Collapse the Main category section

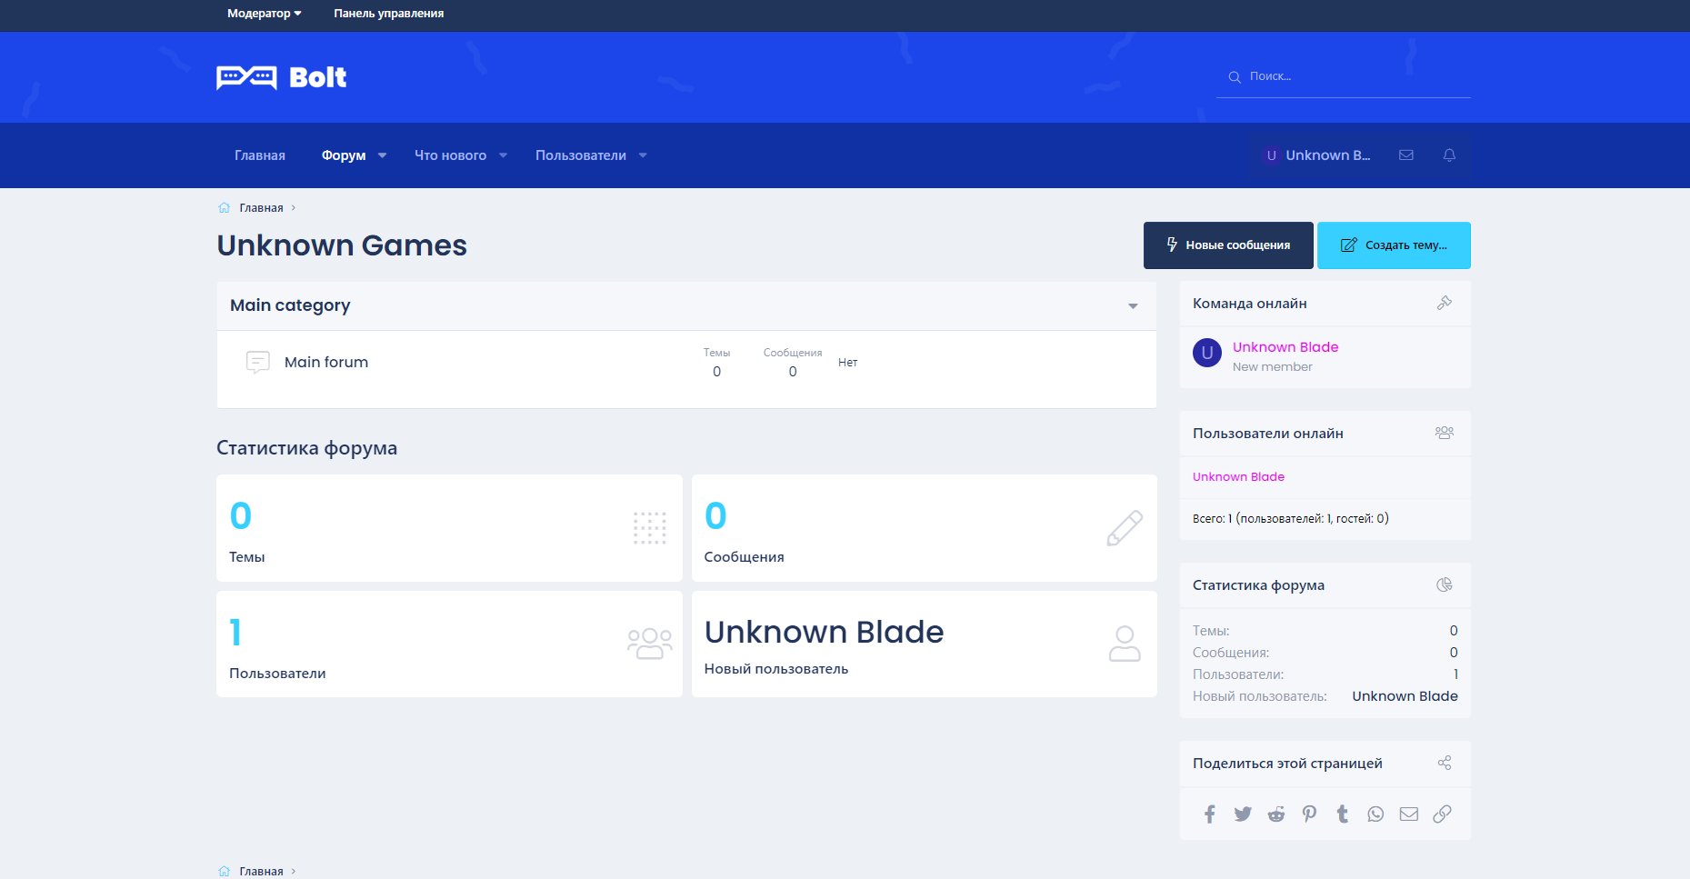tap(1133, 306)
